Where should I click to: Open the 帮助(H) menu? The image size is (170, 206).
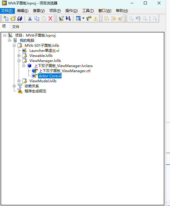[122, 11]
